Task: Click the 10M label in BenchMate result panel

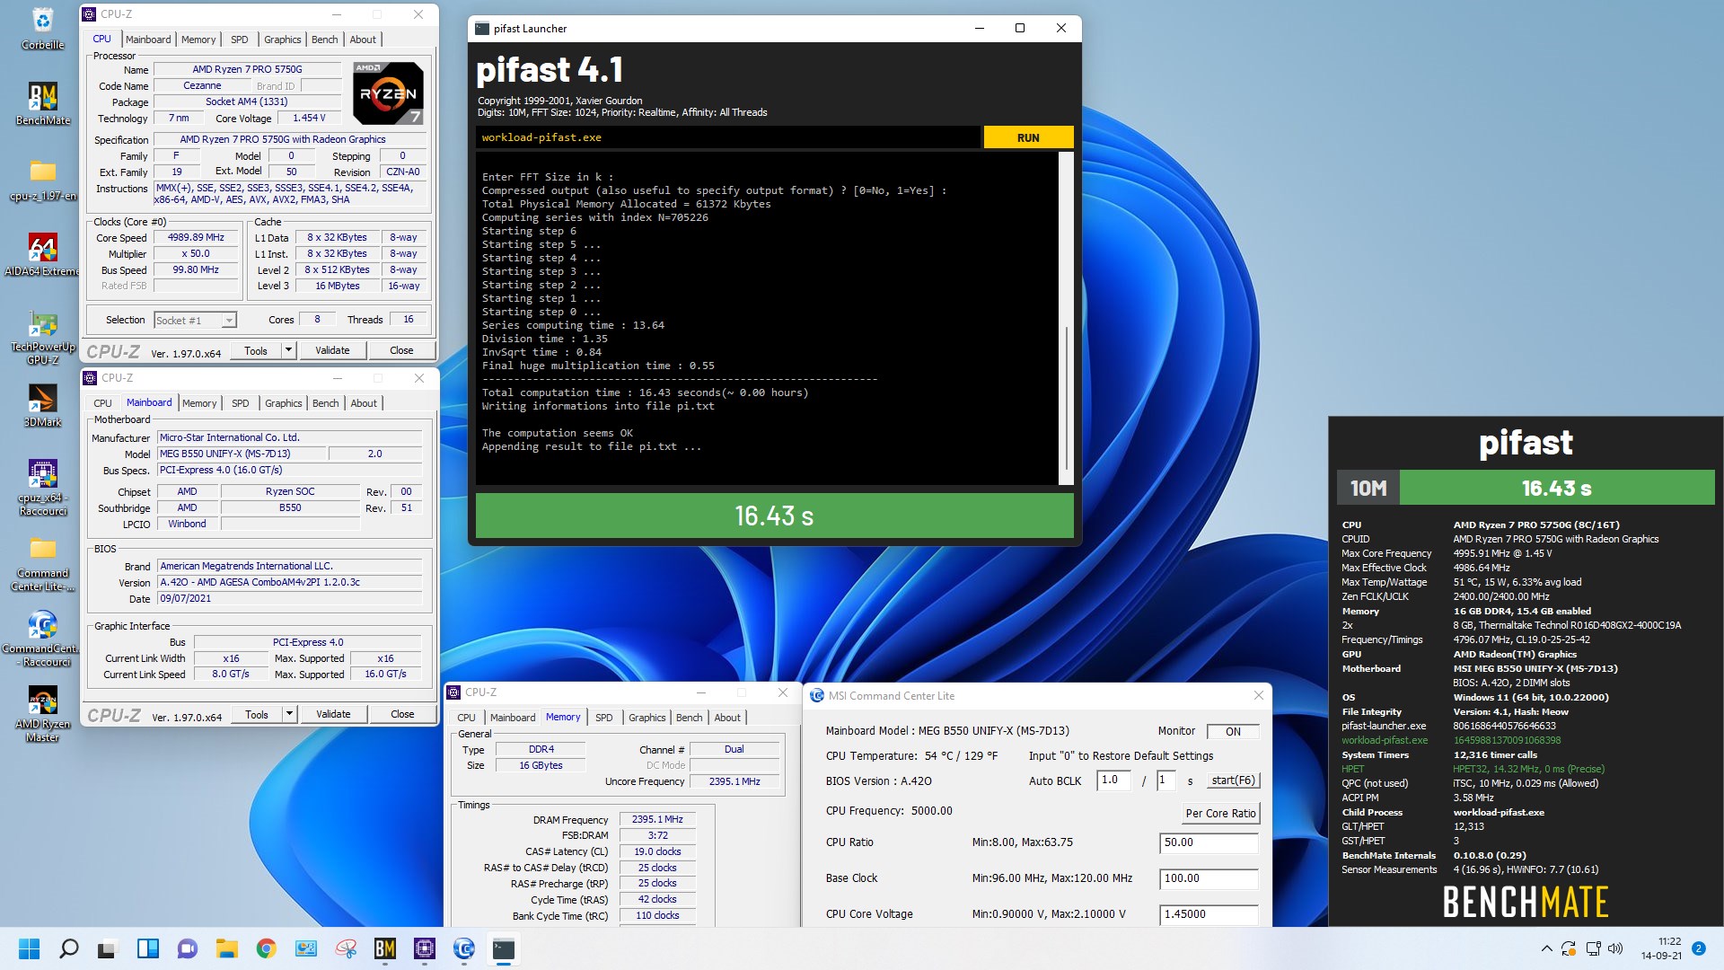Action: click(x=1368, y=489)
